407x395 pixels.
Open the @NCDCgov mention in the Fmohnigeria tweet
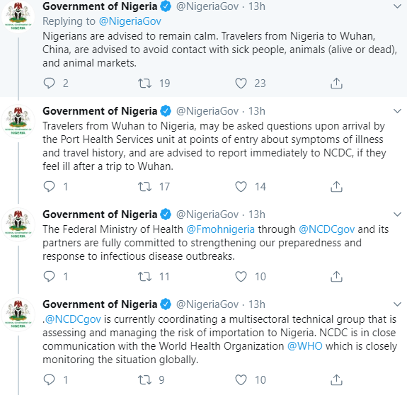click(326, 229)
